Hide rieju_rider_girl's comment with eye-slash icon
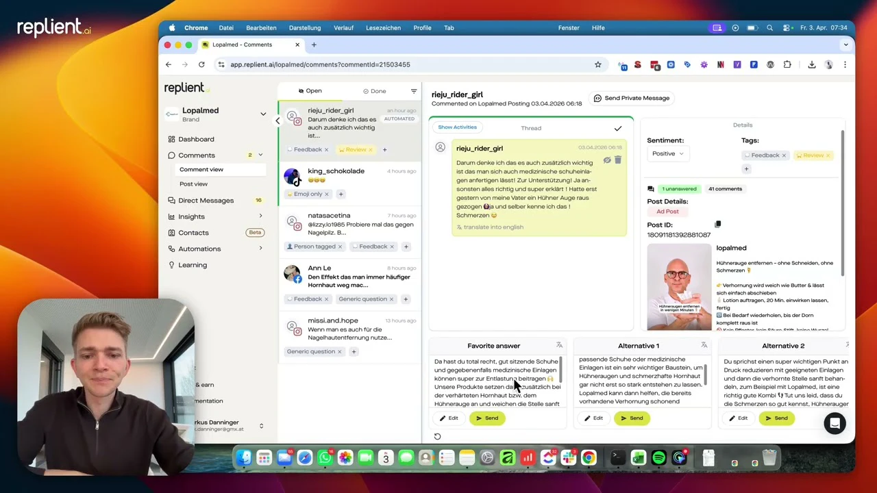Screen dimensions: 877x493 [607, 160]
